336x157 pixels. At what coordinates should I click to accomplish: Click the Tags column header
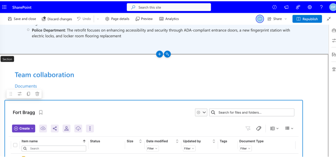click(x=223, y=141)
